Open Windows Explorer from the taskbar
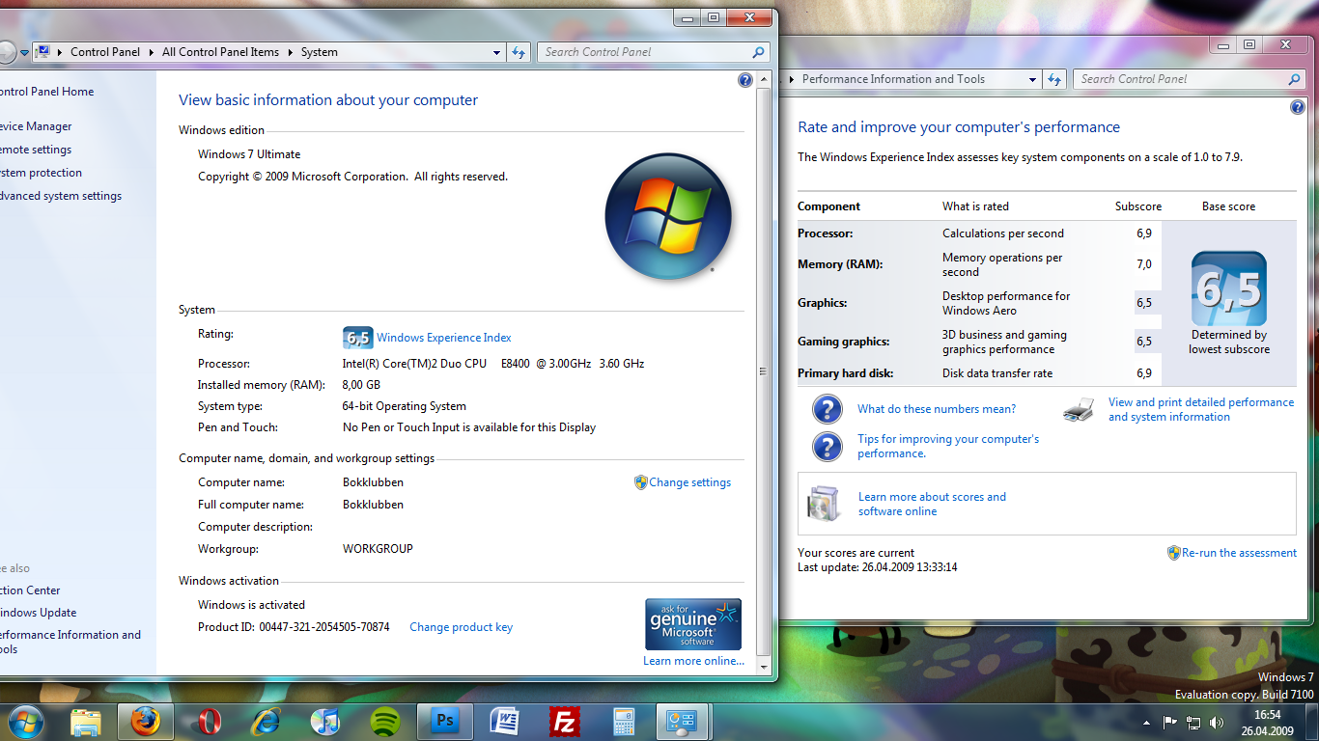The height and width of the screenshot is (741, 1319). coord(86,721)
